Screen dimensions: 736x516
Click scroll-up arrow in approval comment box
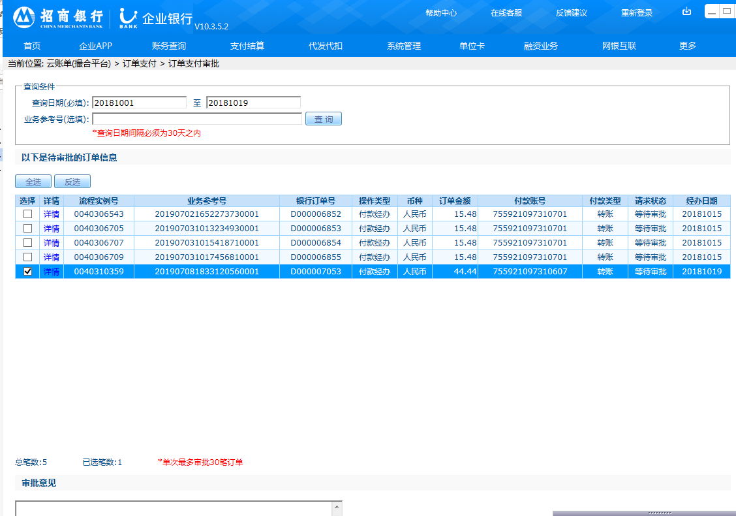point(337,507)
